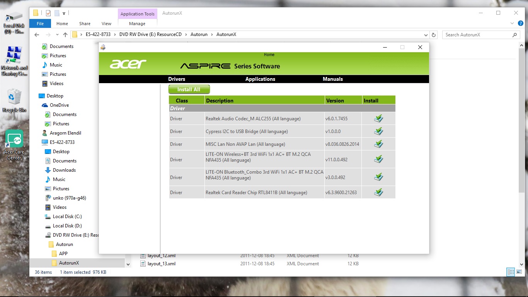
Task: Click the layout_13.xml file icon
Action: 143,264
